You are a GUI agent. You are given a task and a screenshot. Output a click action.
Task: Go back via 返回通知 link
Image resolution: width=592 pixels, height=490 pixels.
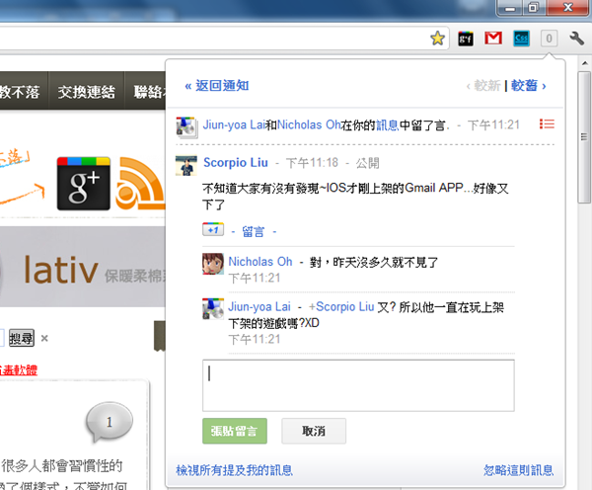pyautogui.click(x=217, y=86)
